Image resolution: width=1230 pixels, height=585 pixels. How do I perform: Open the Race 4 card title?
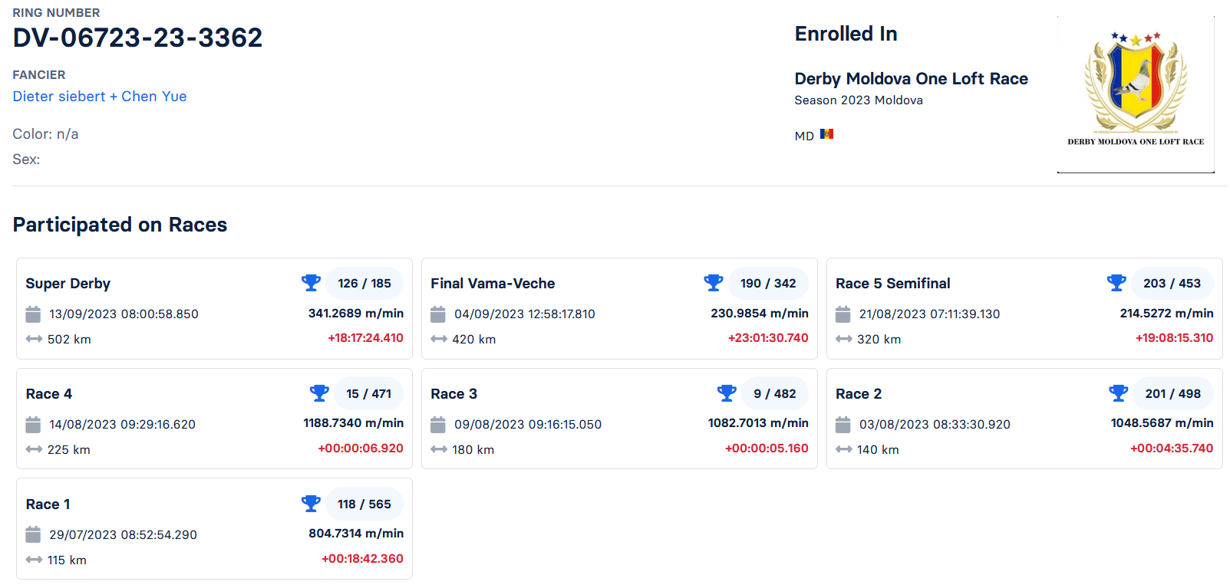click(49, 394)
